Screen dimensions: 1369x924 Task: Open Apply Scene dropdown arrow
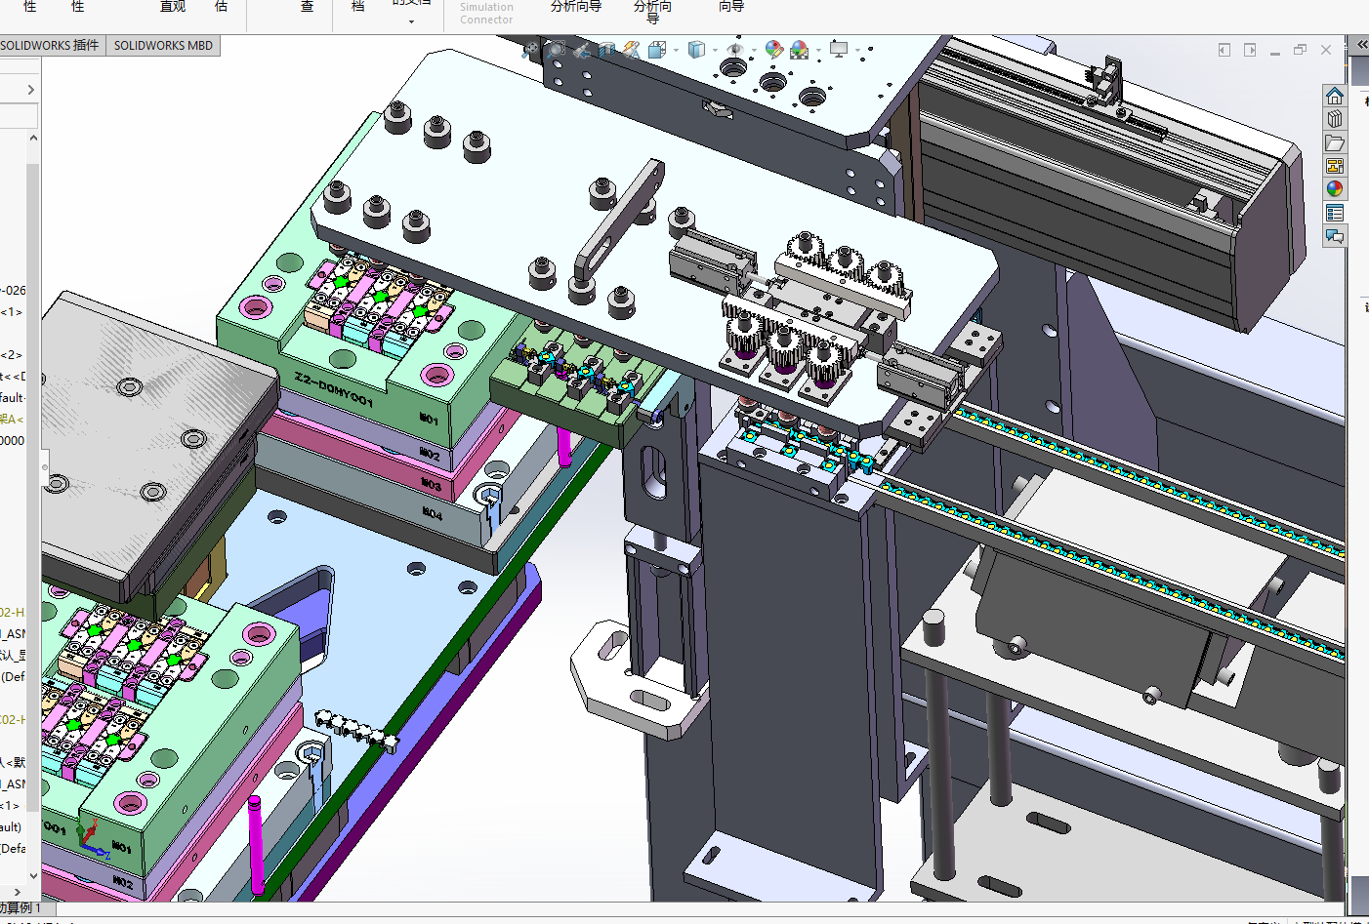[818, 51]
